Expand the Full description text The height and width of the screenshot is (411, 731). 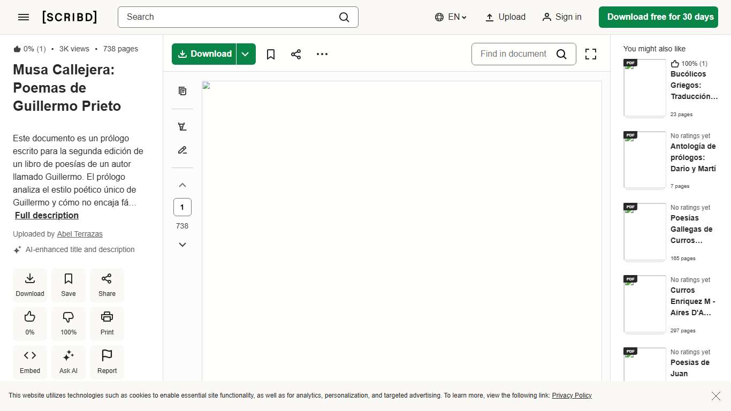click(x=47, y=215)
